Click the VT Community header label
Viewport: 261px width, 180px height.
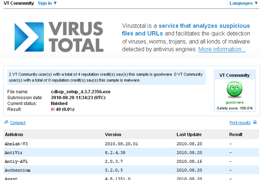(x=19, y=3)
